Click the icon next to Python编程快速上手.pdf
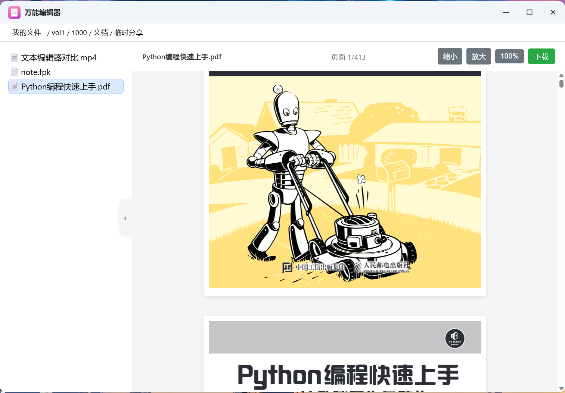 (15, 86)
